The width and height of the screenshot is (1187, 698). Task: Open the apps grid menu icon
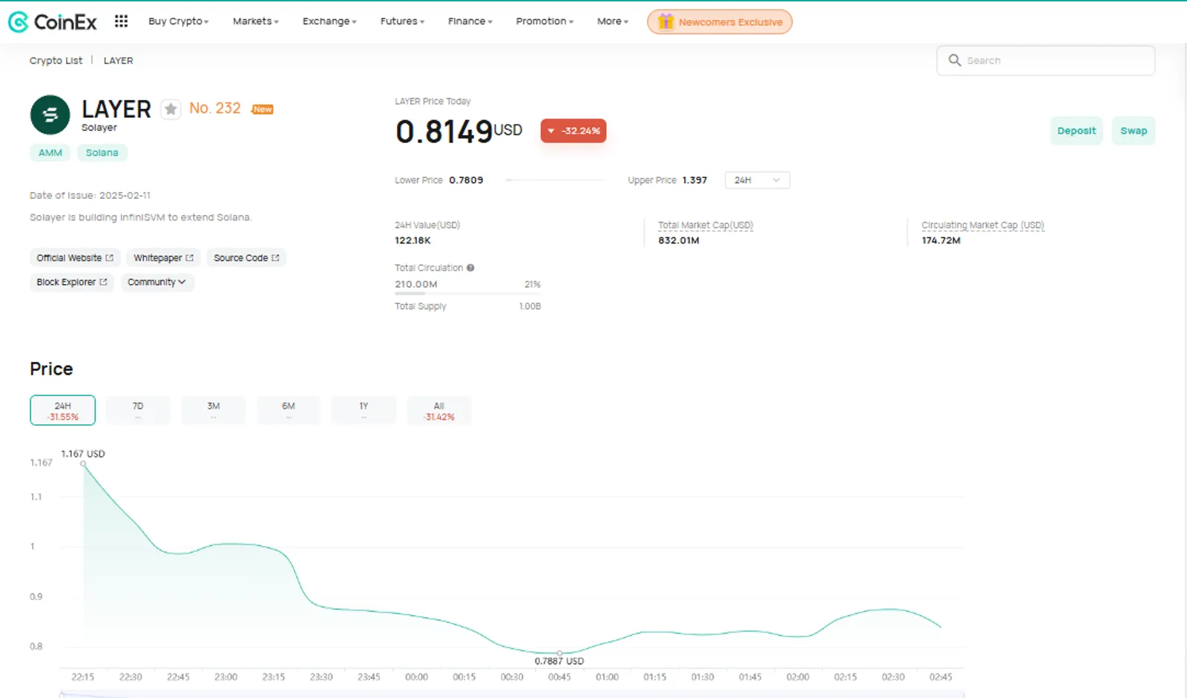coord(121,22)
